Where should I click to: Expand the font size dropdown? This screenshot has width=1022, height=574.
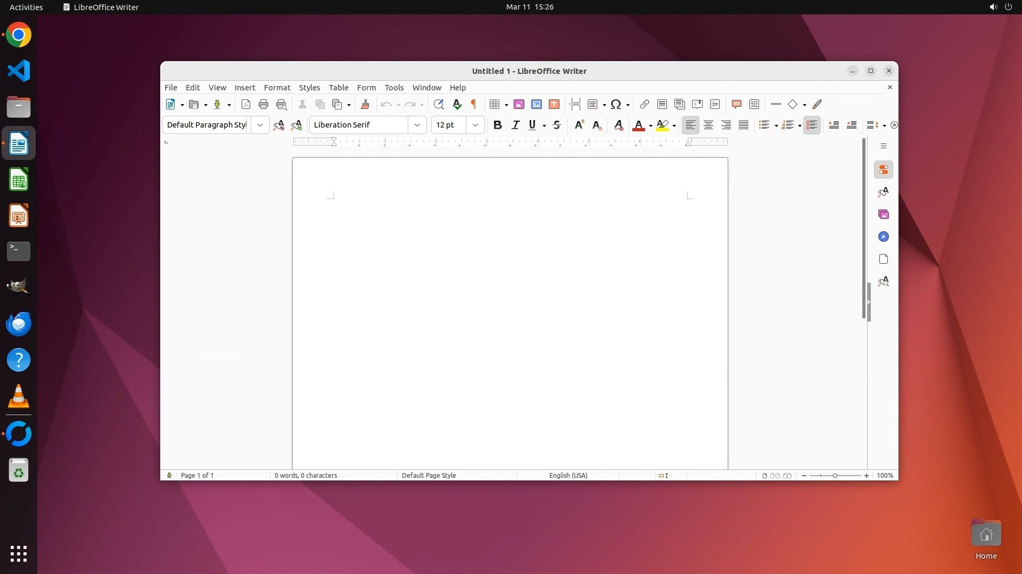tap(475, 125)
